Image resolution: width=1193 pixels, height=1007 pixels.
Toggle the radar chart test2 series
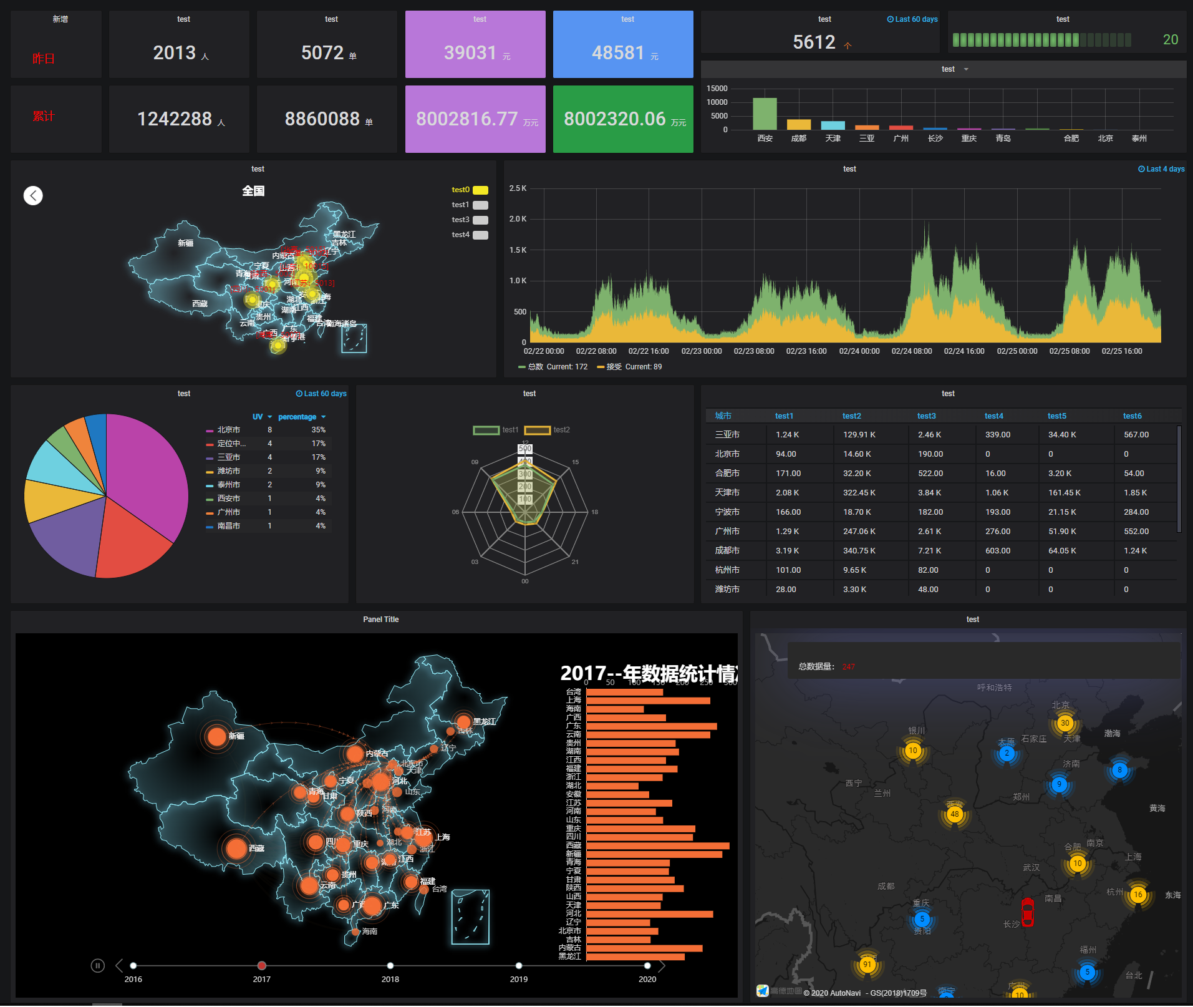coord(547,430)
